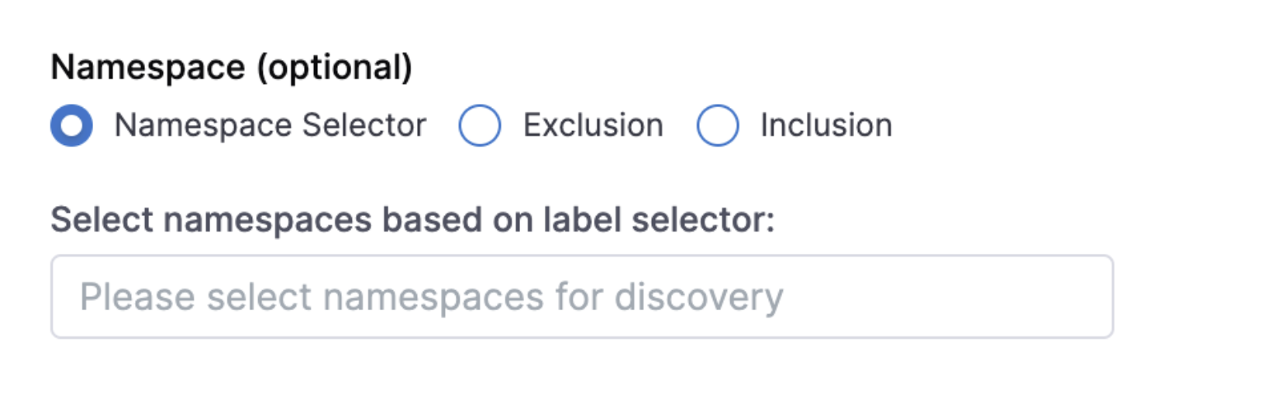Place cursor in the label selector text box

(582, 297)
